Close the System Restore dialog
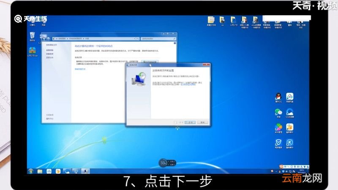The height and width of the screenshot is (190, 338). 206,65
